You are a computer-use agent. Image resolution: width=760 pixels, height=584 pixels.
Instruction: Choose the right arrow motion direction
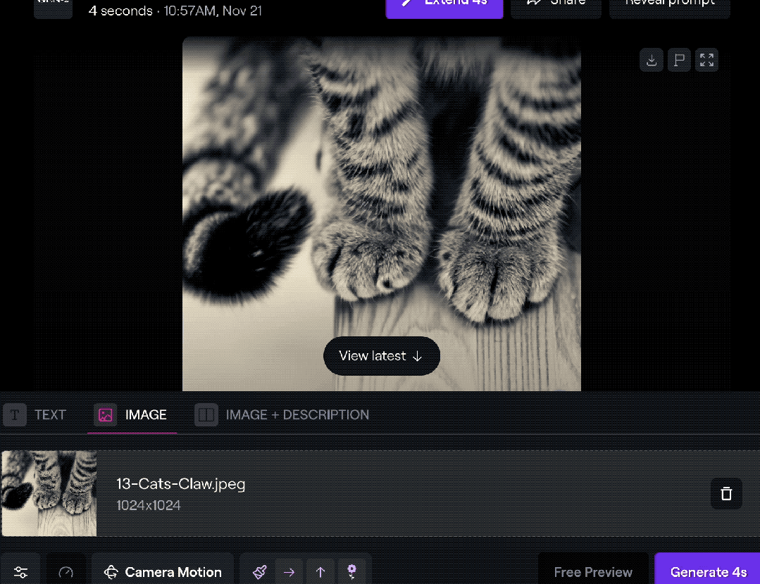[x=289, y=572]
